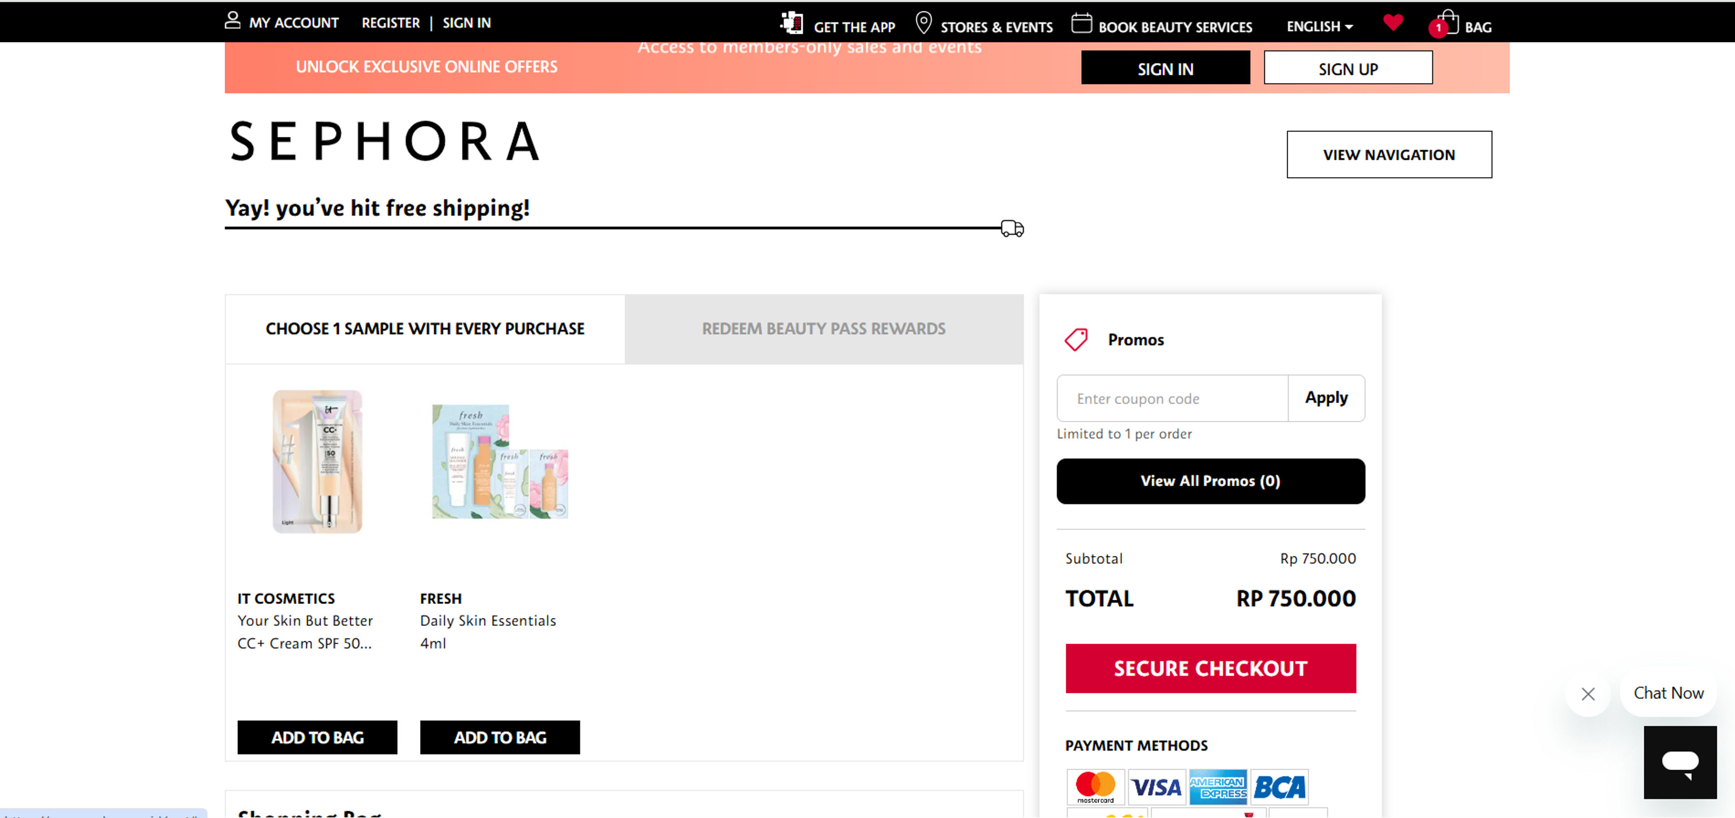Click the IT COSMETICS brand name

(x=286, y=598)
